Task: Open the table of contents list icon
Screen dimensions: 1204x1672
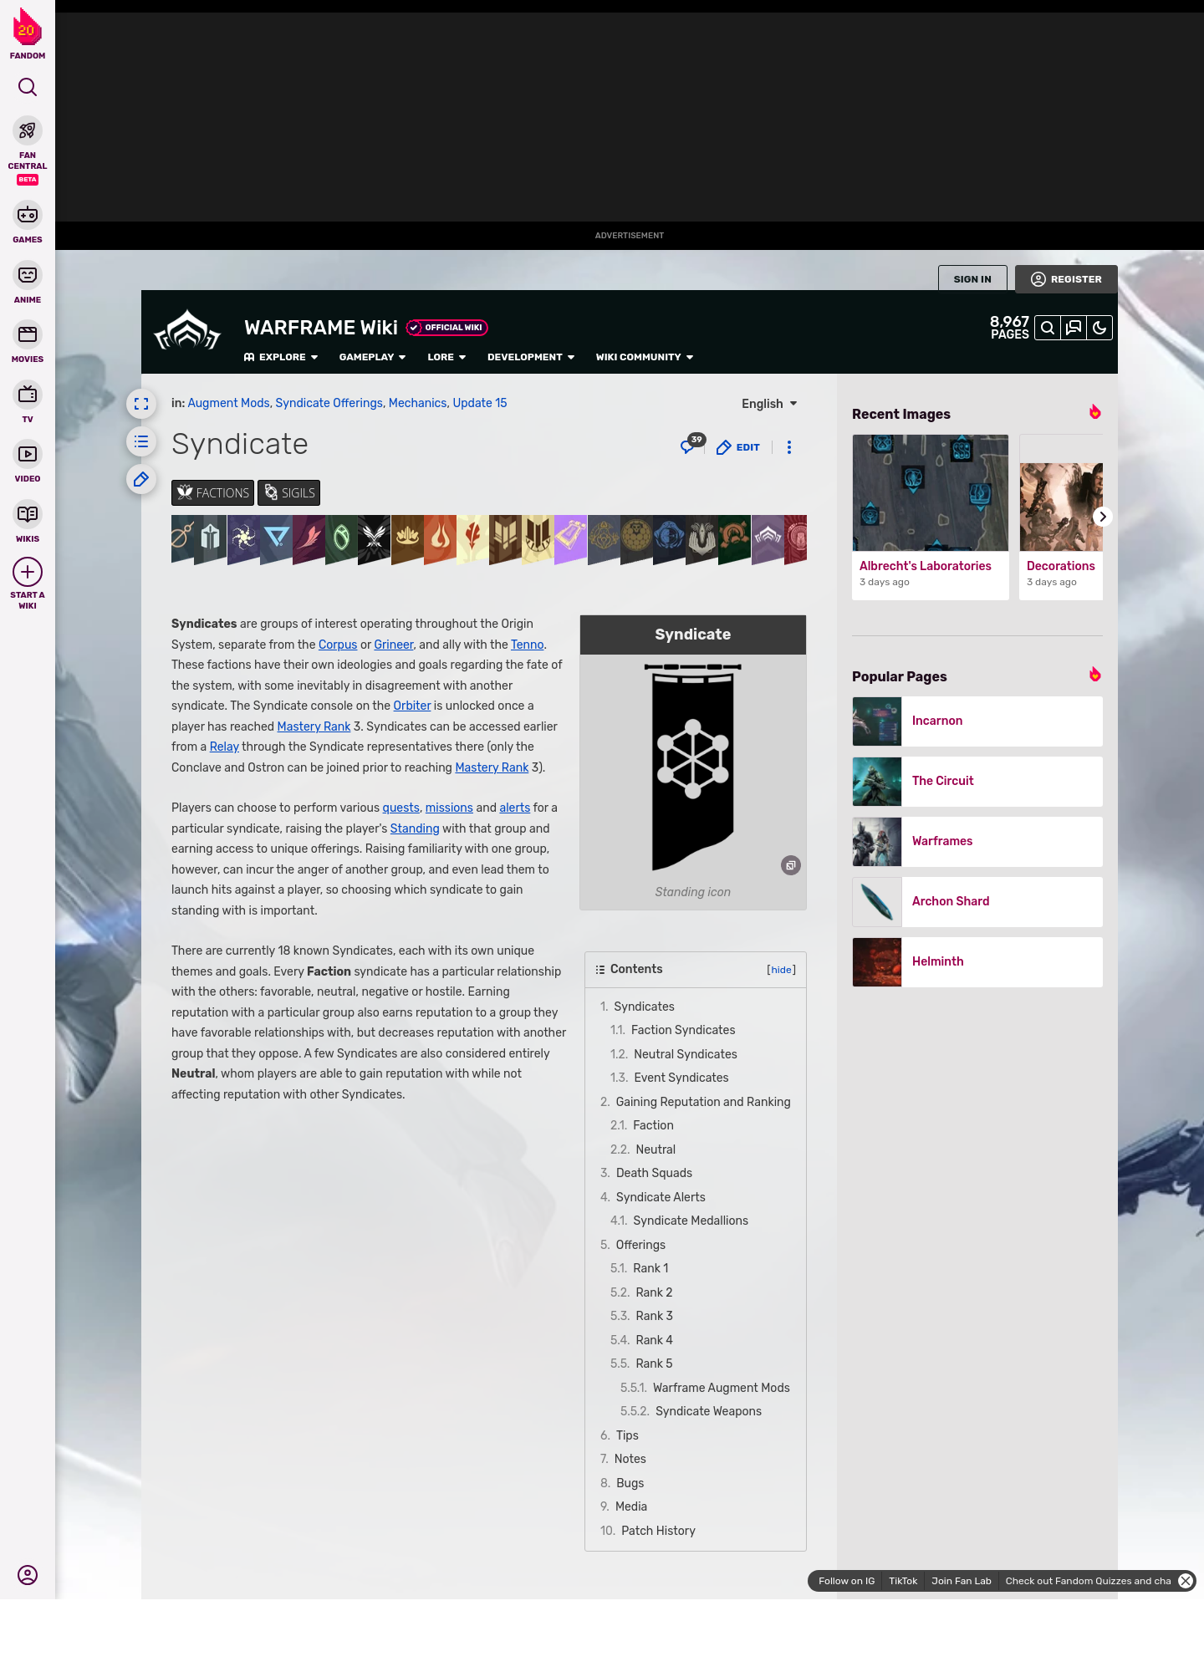Action: tap(141, 441)
